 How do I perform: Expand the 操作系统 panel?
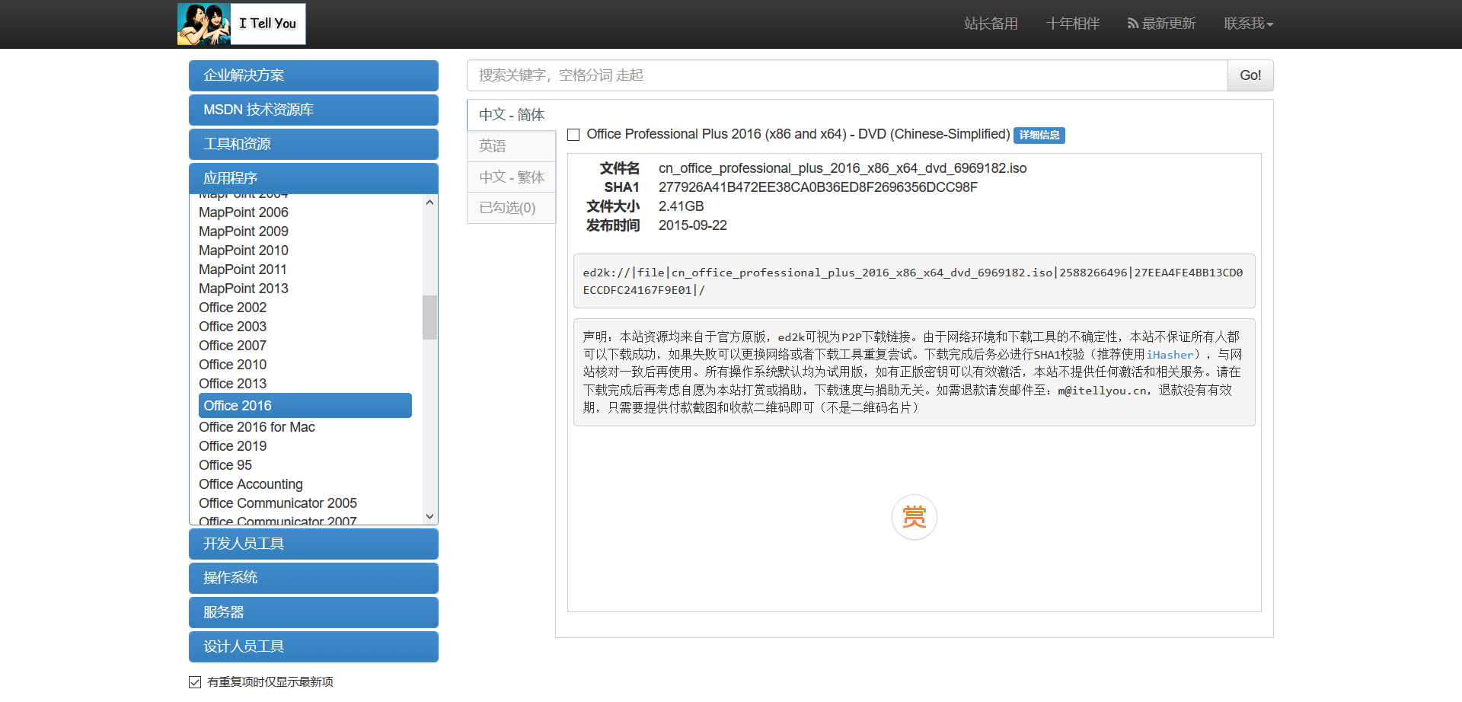click(x=314, y=578)
